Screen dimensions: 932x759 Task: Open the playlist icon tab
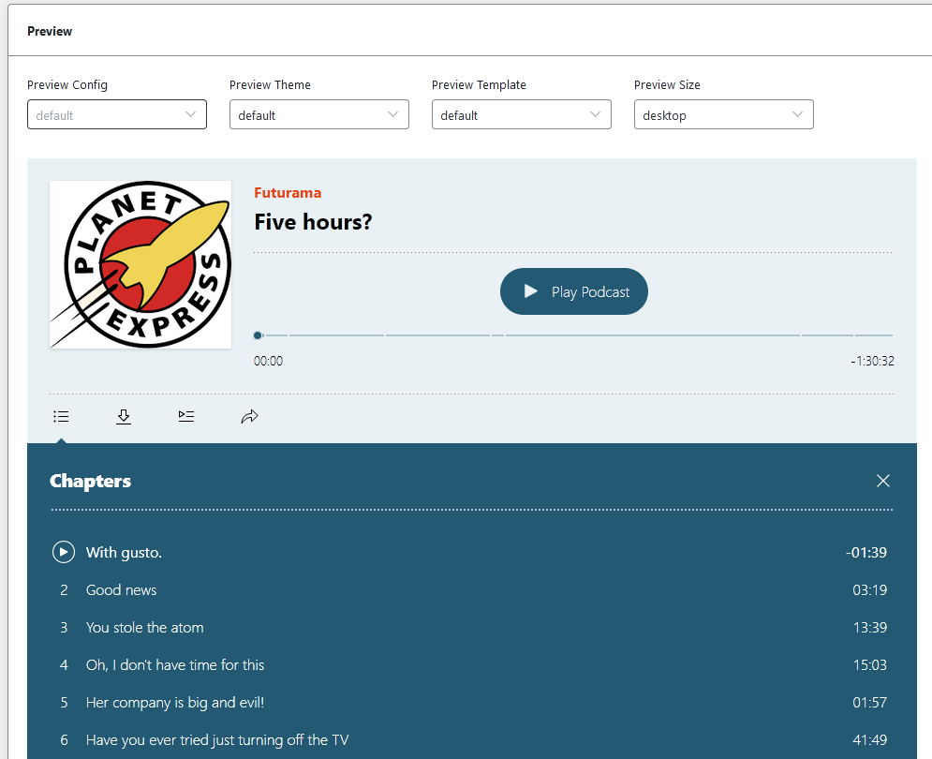pyautogui.click(x=186, y=416)
